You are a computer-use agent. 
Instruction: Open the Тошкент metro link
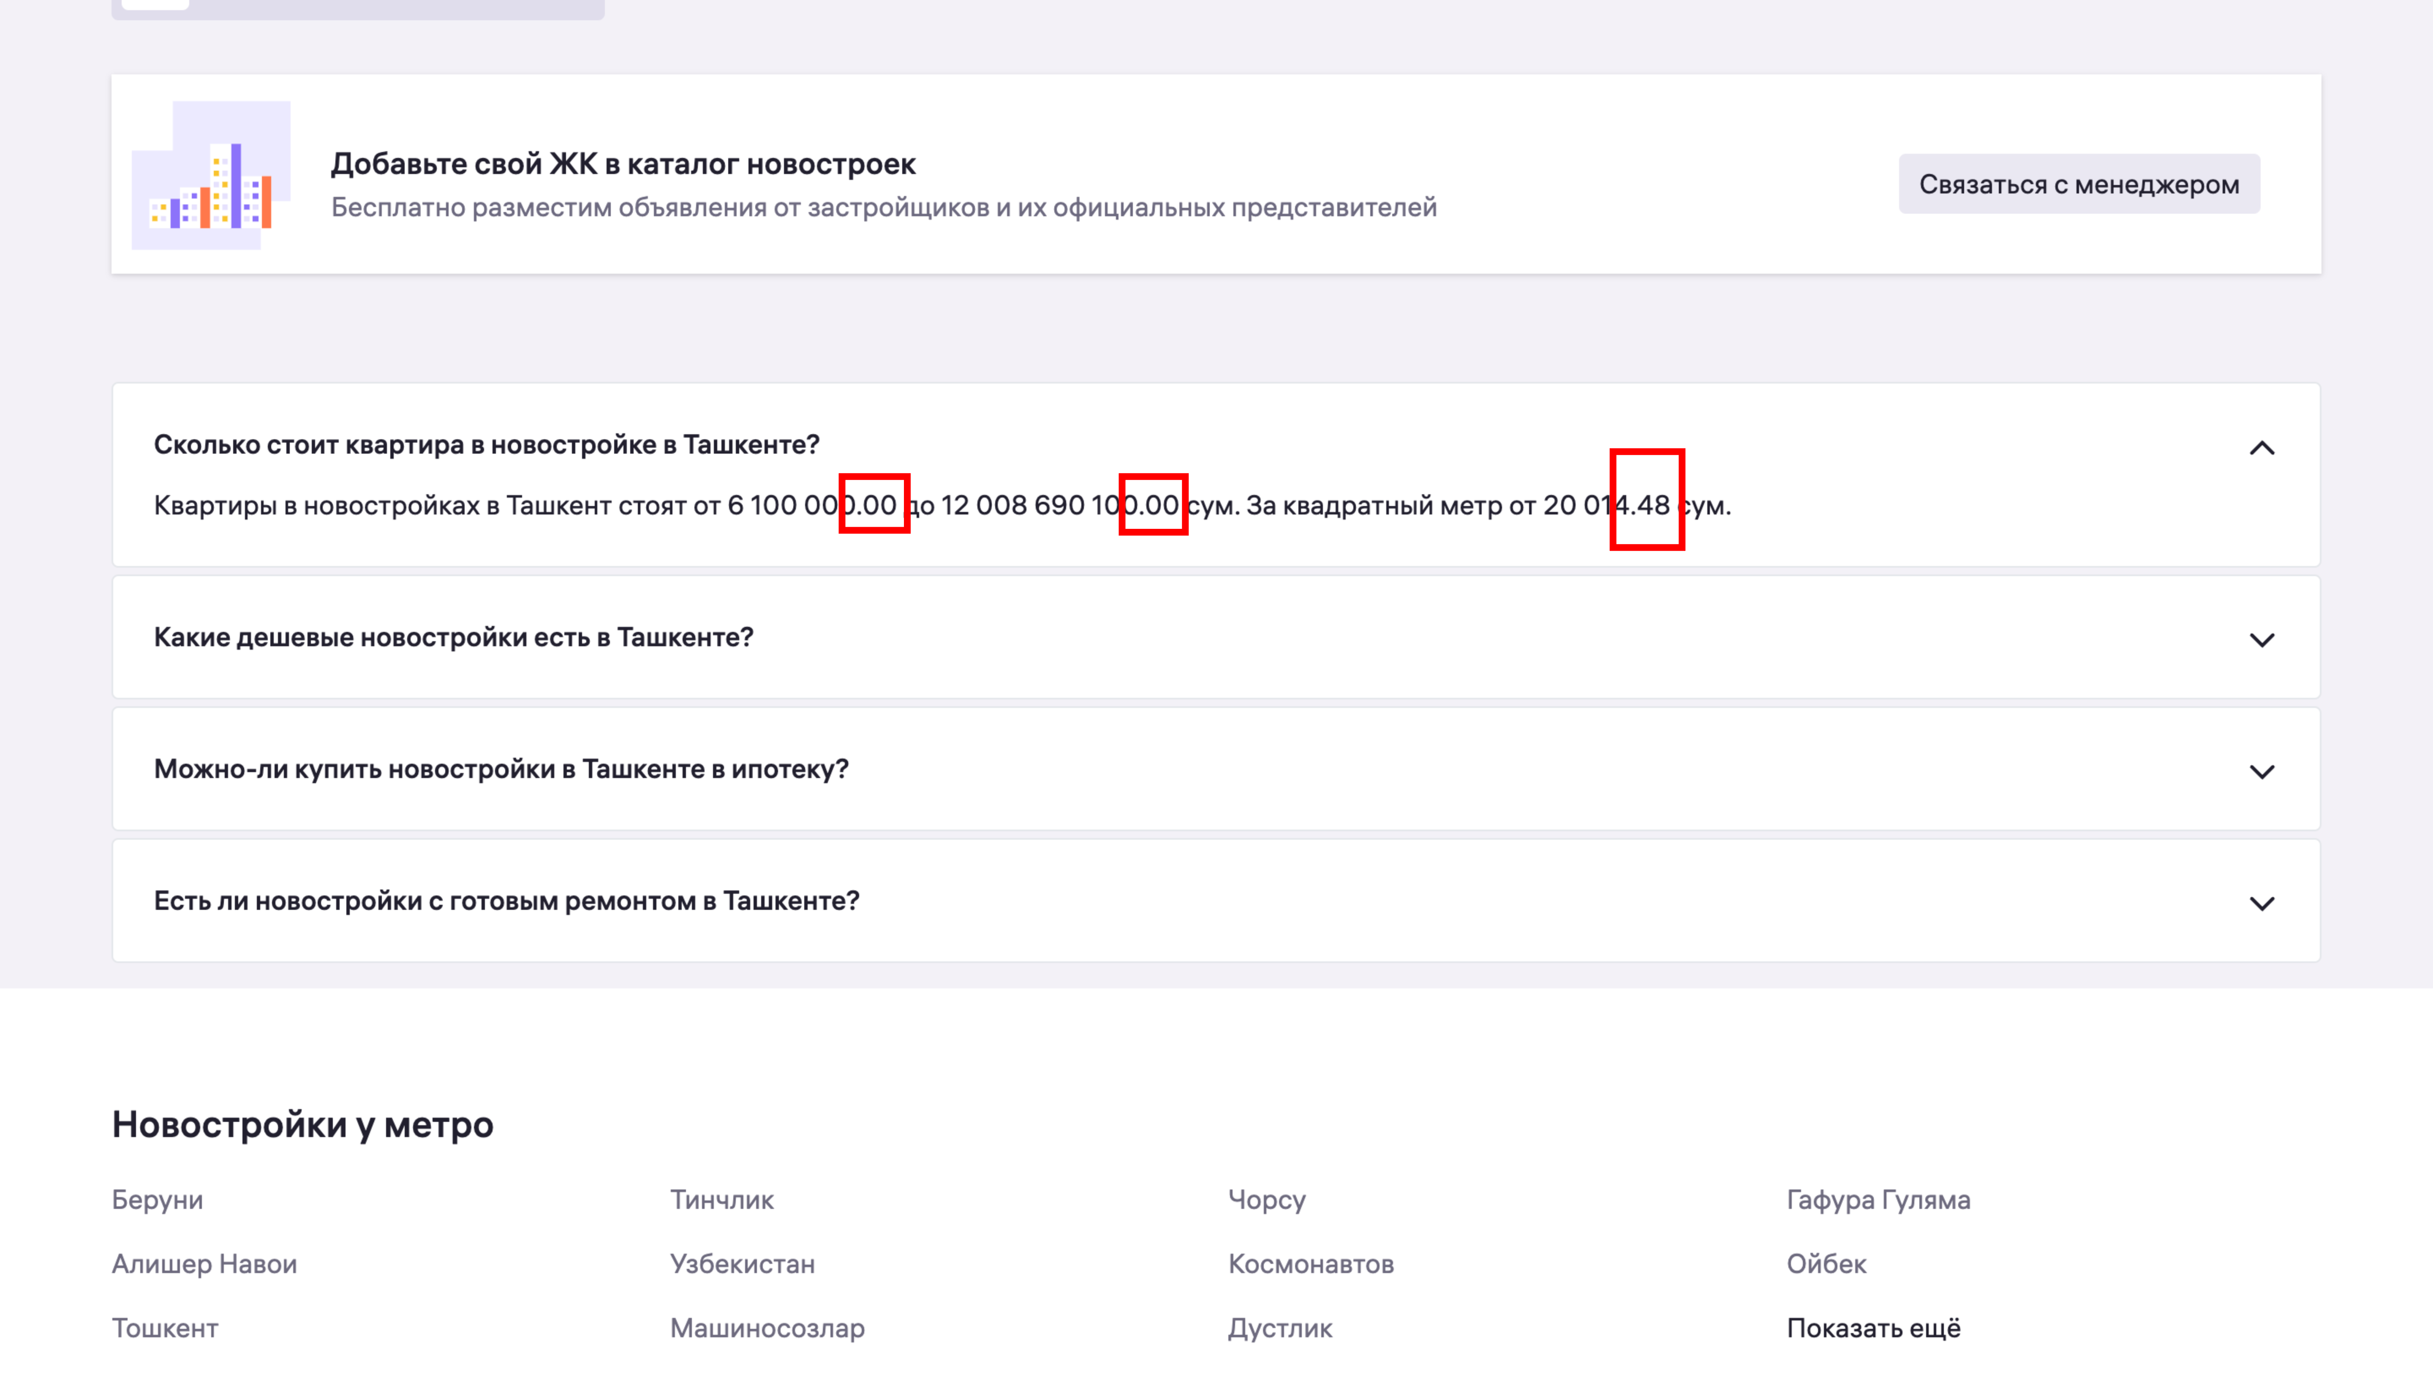pos(165,1328)
